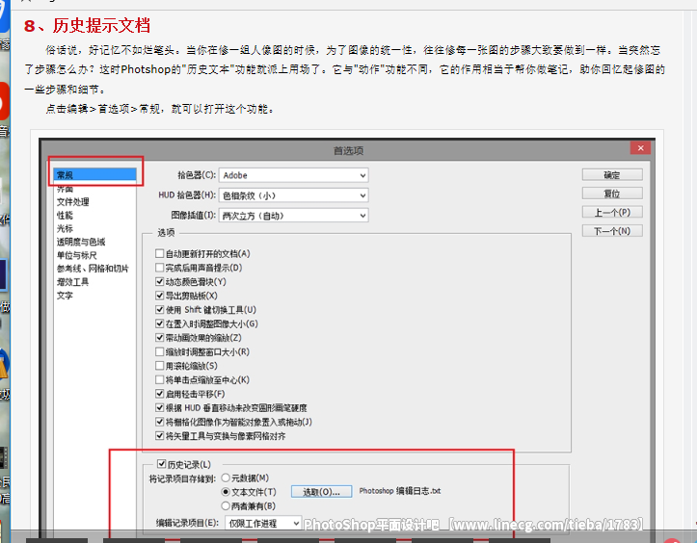Viewport: 697px width, 543px height.
Task: Enable 用滚轮缩放 checkbox
Action: [x=160, y=366]
